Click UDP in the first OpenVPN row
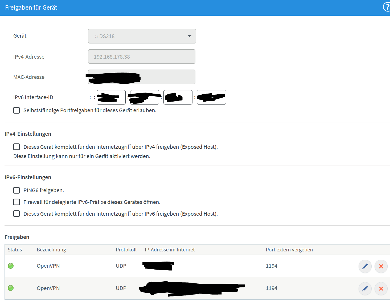Screen dimensions: 390x305 pos(121,266)
